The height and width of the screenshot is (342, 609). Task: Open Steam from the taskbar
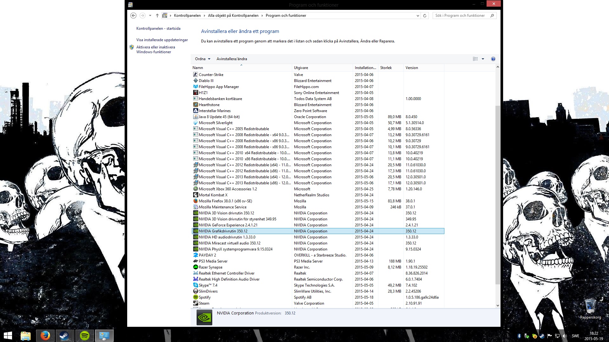coord(65,336)
